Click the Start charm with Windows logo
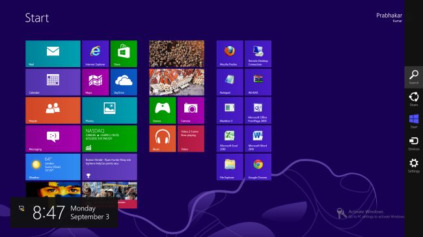Viewport: 423px width, 237px height. pyautogui.click(x=413, y=122)
